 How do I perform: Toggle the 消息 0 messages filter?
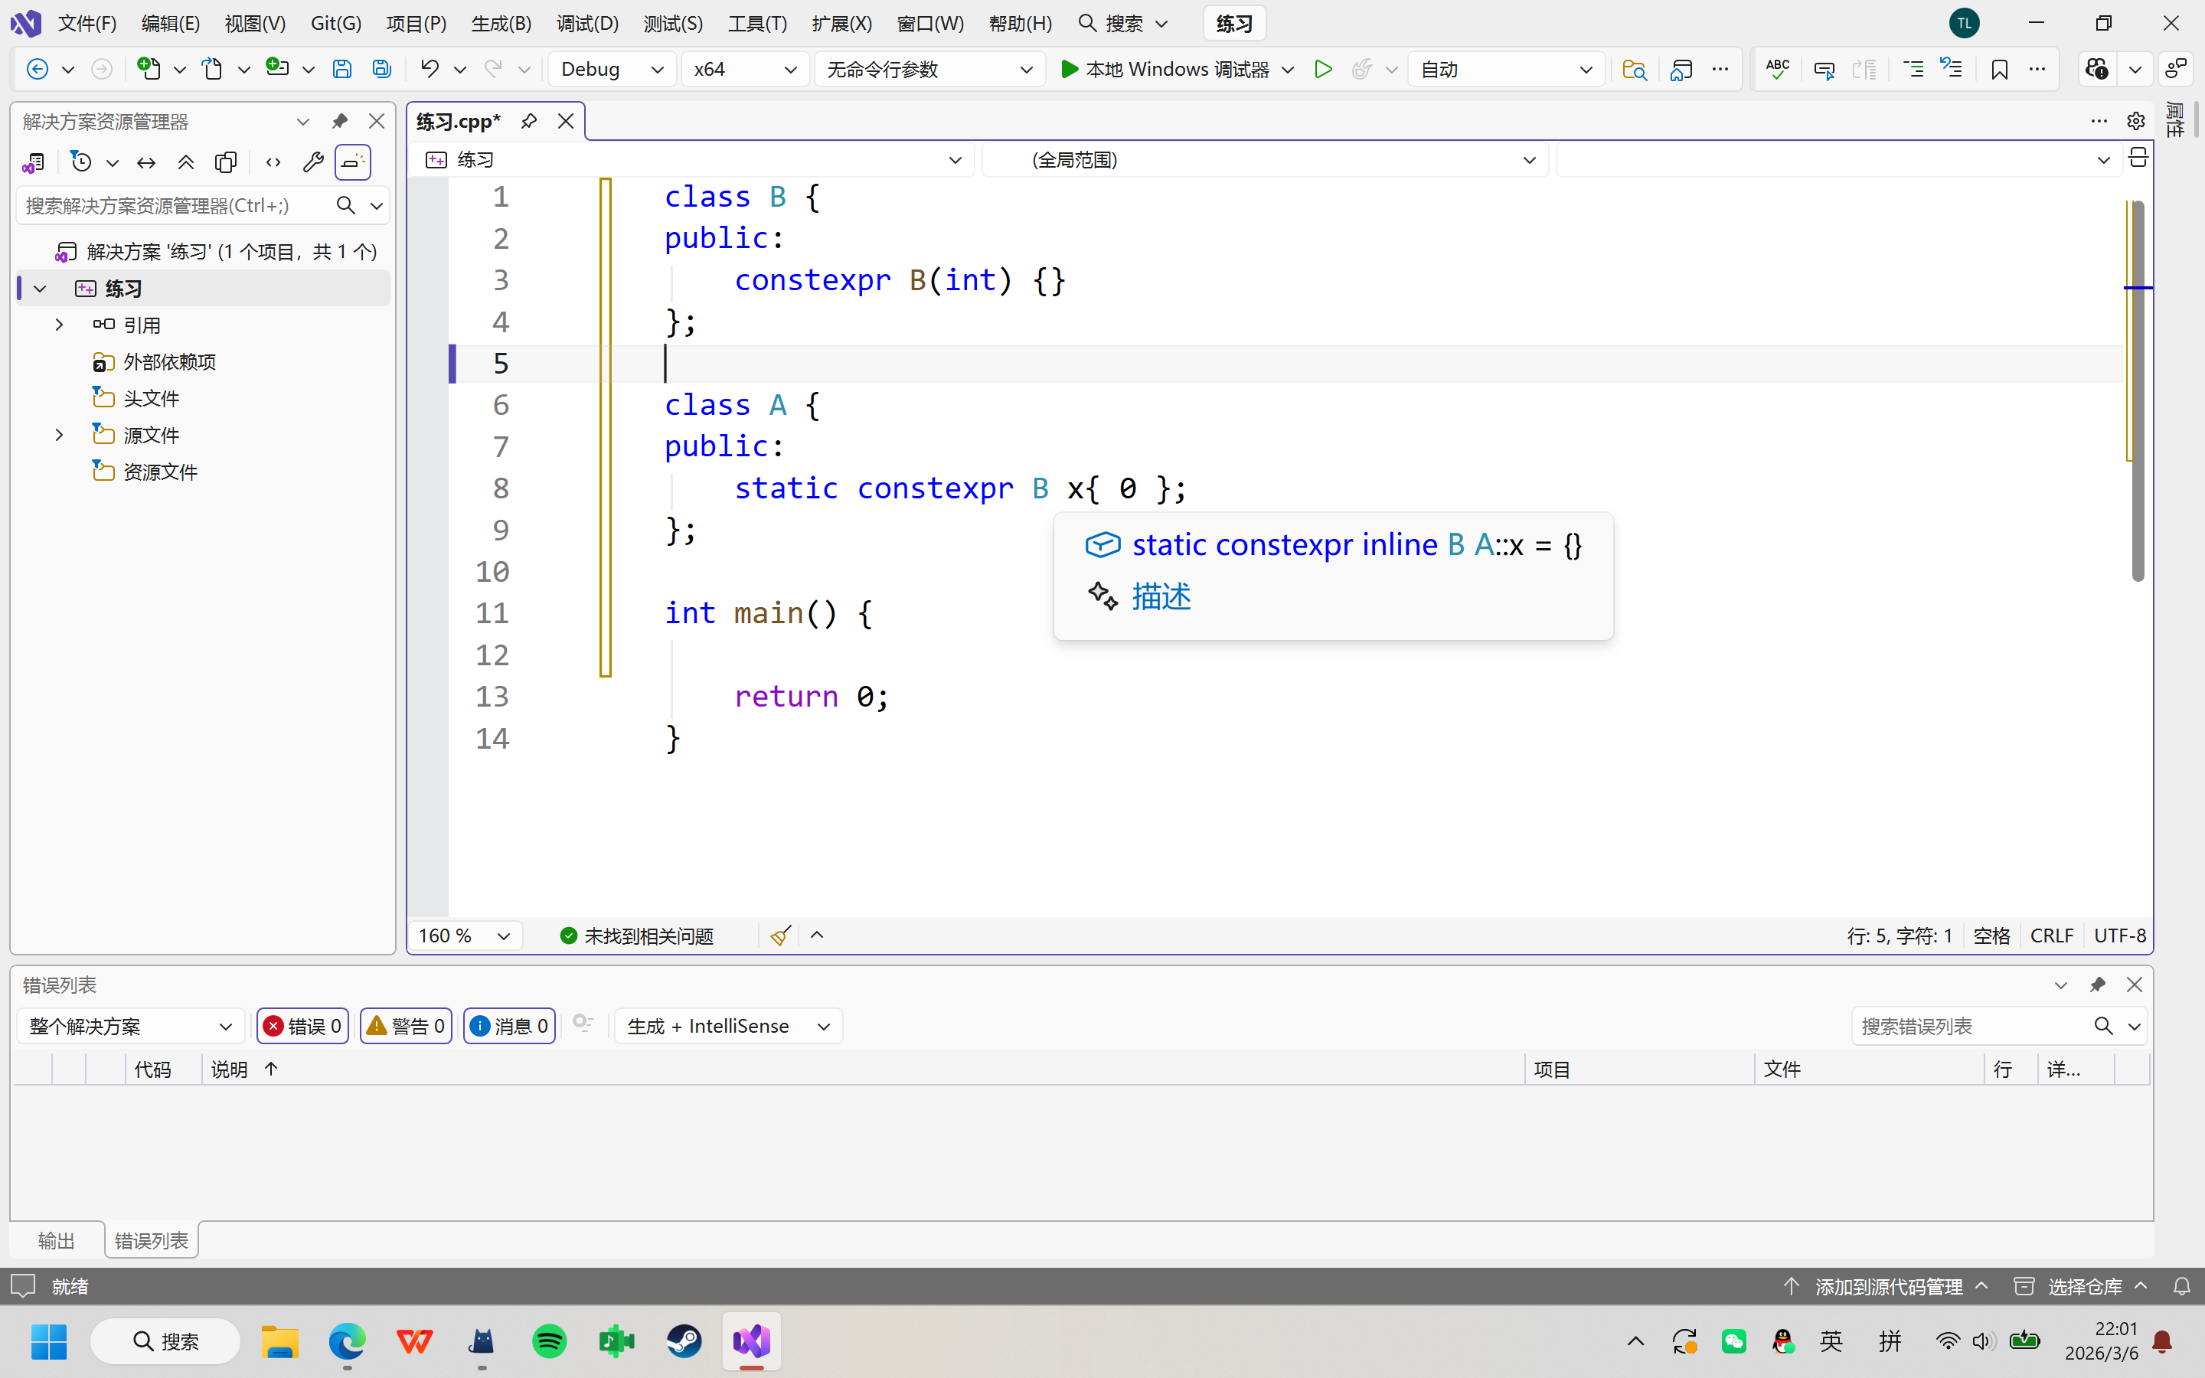pyautogui.click(x=509, y=1026)
